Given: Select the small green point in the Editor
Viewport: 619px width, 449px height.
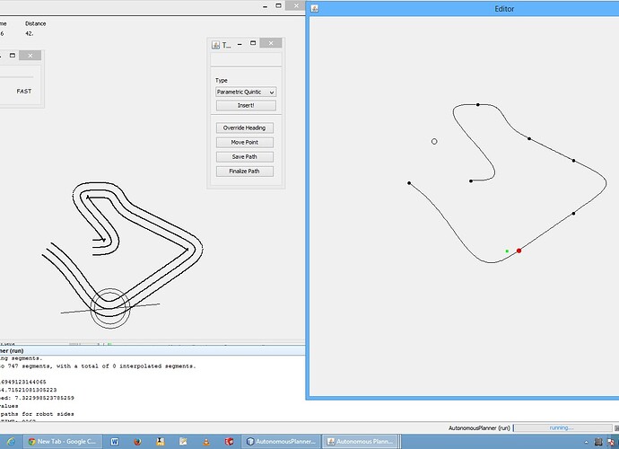Looking at the screenshot, I should click(507, 251).
